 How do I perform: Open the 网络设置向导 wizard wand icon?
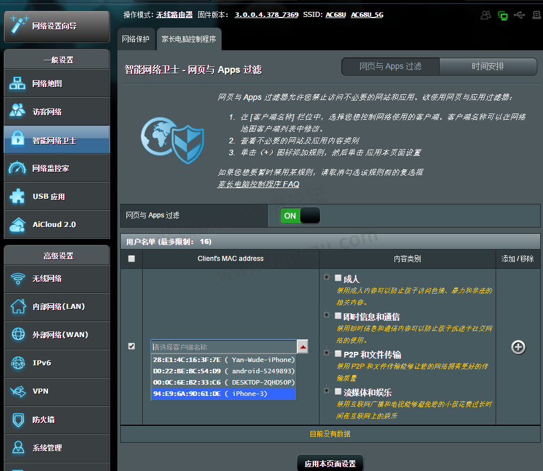click(19, 24)
